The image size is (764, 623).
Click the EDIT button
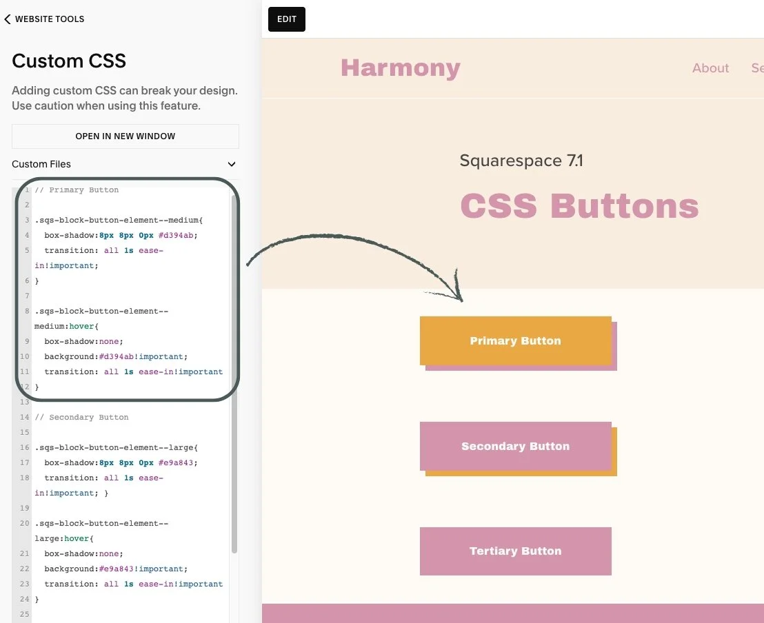point(287,19)
